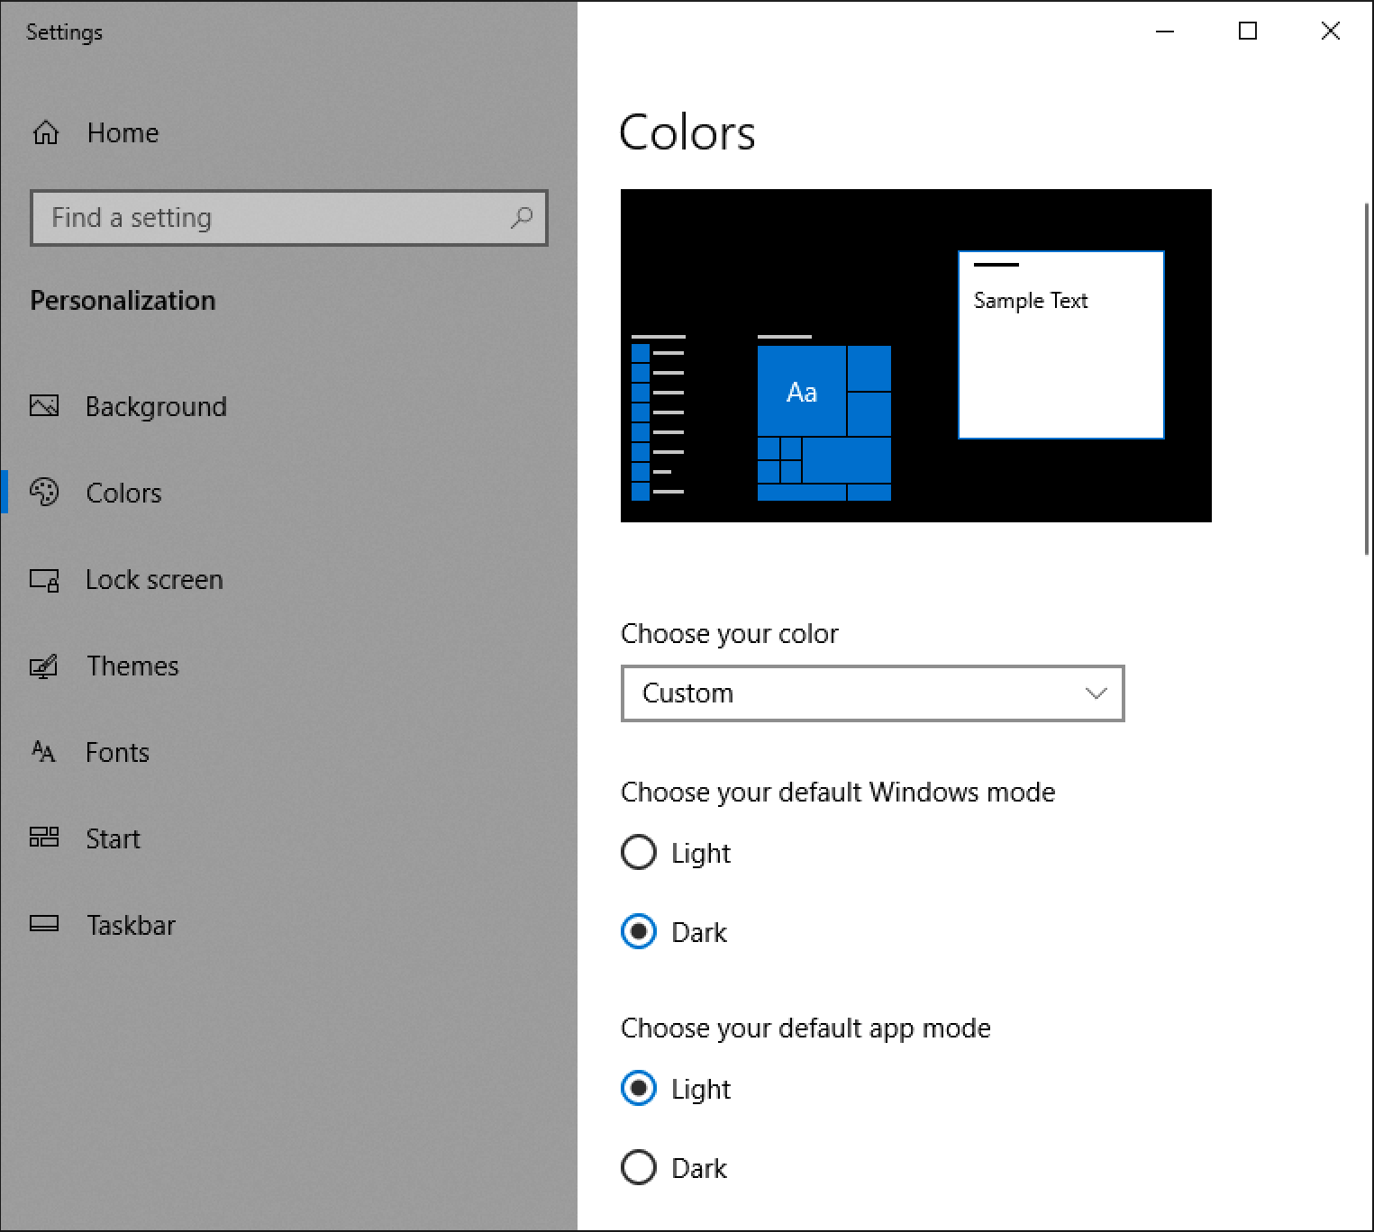The height and width of the screenshot is (1232, 1374).
Task: Select the Dark Windows mode option text
Action: point(699,932)
